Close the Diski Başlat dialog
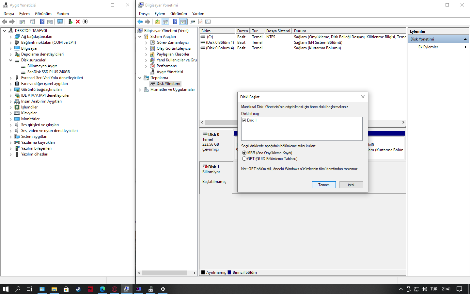The height and width of the screenshot is (294, 470). [x=363, y=97]
